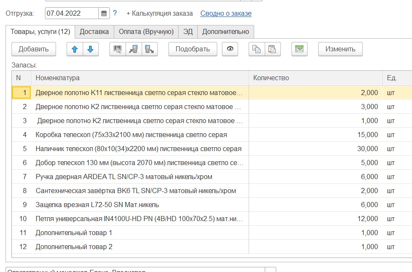This screenshot has width=412, height=272.
Task: Paste rows using the clipboard icon
Action: (x=272, y=49)
